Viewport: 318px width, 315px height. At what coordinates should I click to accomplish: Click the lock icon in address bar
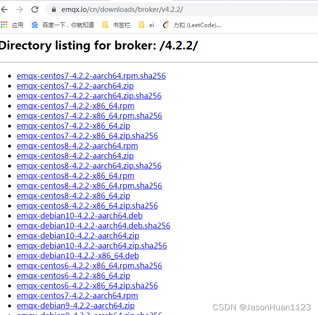pos(54,10)
